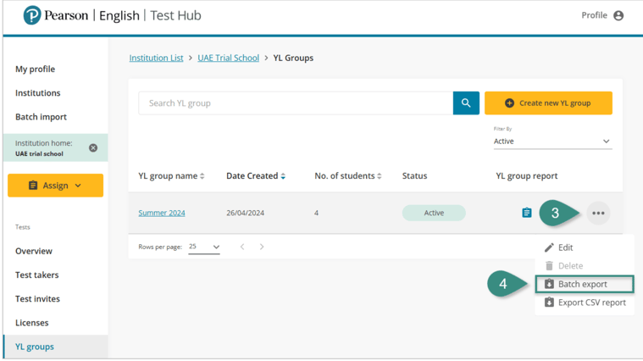Remove Institution home using the X icon
The height and width of the screenshot is (361, 643).
93,148
